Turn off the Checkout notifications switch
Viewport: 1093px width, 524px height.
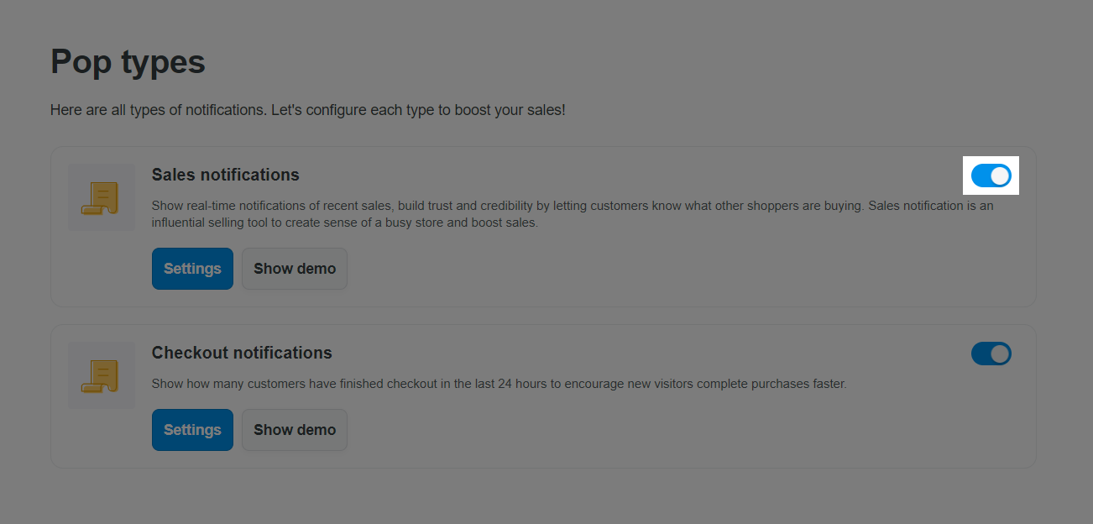coord(991,354)
